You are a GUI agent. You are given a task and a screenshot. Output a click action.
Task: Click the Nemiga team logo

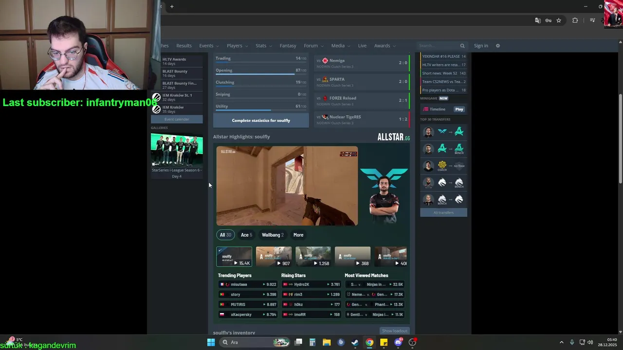click(325, 61)
